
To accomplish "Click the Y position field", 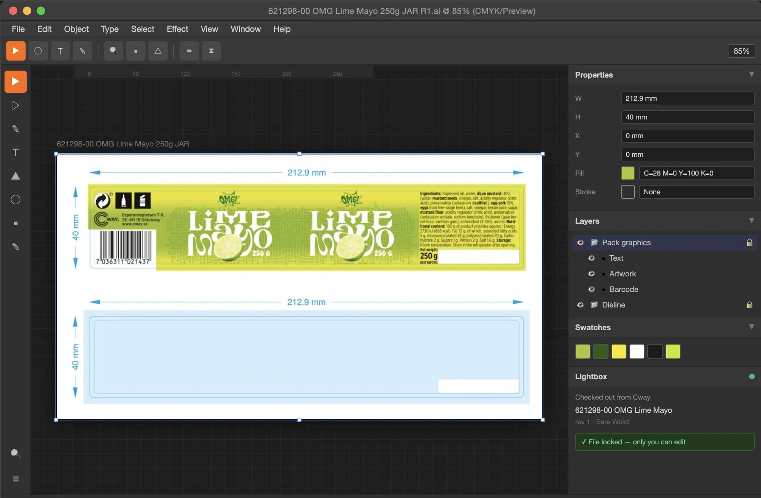I will coord(688,154).
